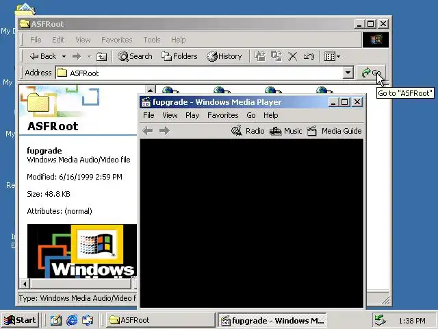Screen dimensions: 438x329
Task: Open Music in Media Player toolbar
Action: coord(285,131)
